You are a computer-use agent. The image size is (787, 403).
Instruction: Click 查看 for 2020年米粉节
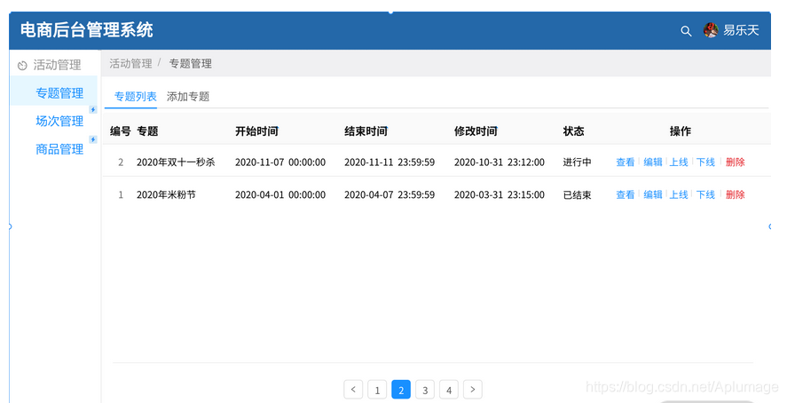[x=626, y=194]
